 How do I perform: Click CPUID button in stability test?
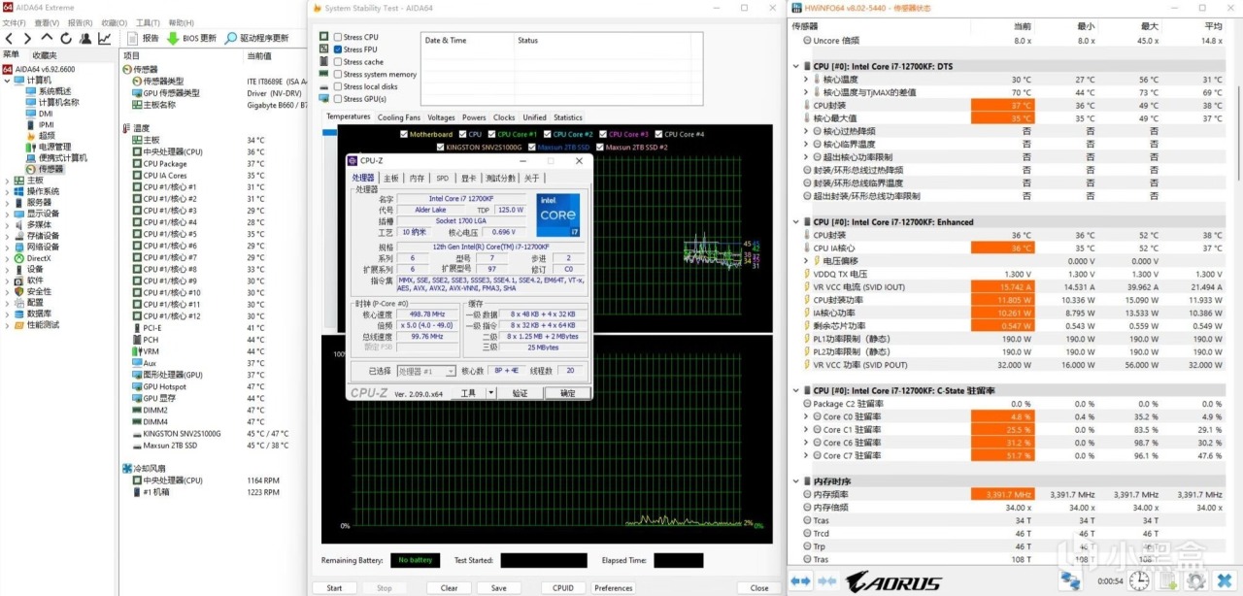pyautogui.click(x=563, y=587)
